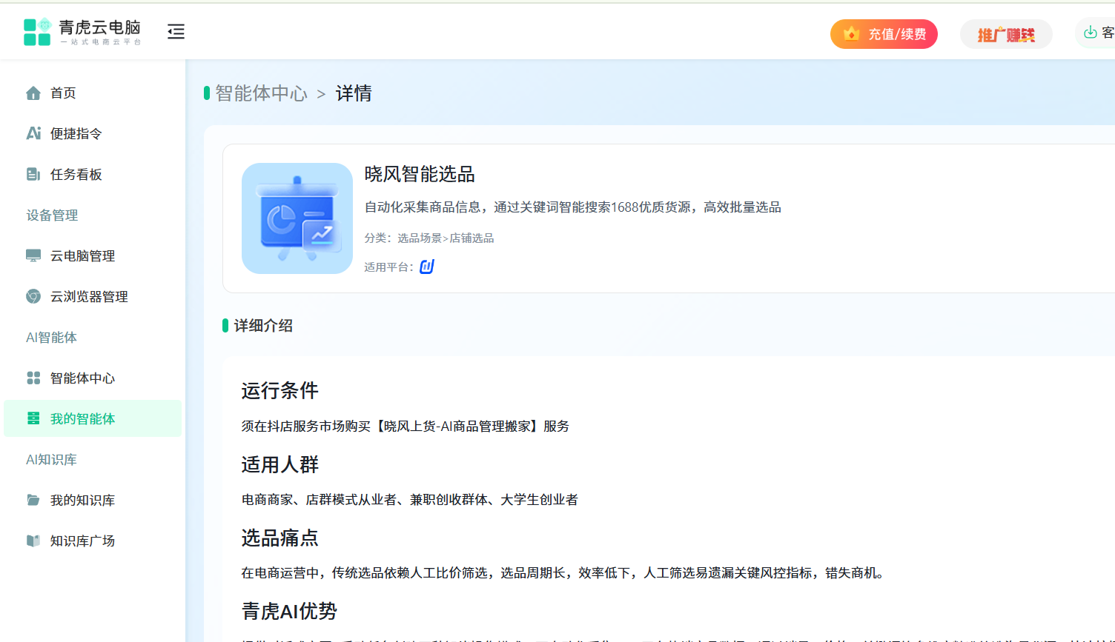Collapse the sidebar with the menu fold icon

(176, 31)
